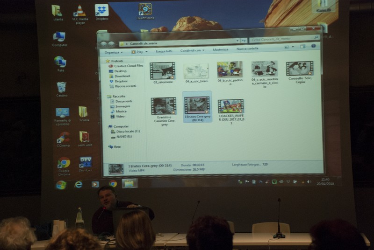Click Esegui tutti in the toolbar
Viewport: 374px width, 250px height.
(x=164, y=51)
